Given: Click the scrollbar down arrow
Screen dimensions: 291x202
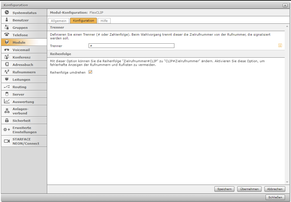Looking at the screenshot, I should pos(287,182).
